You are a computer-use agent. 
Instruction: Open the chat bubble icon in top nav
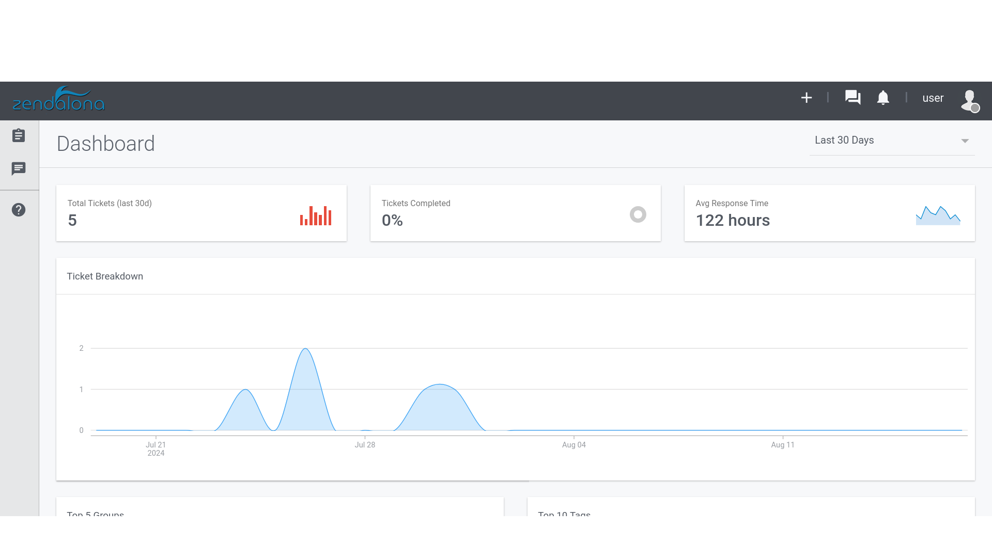coord(853,98)
